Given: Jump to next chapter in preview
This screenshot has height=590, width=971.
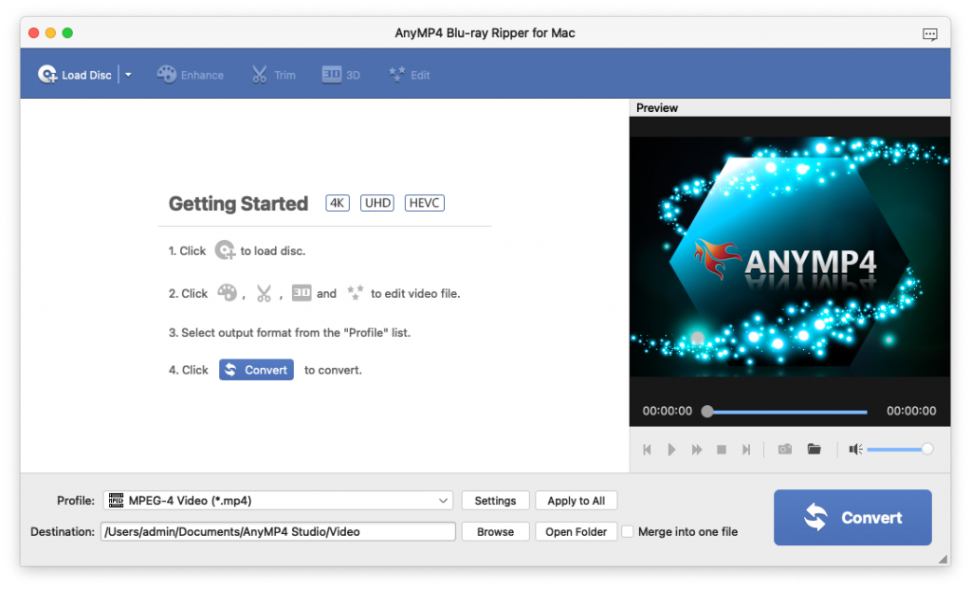Looking at the screenshot, I should pyautogui.click(x=746, y=450).
